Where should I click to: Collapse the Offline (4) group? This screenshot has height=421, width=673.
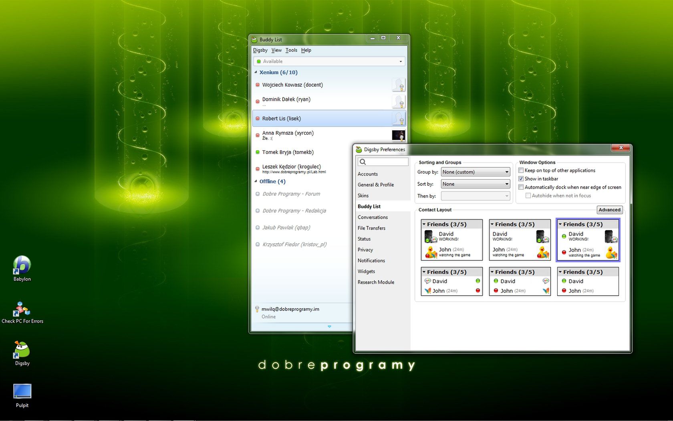(x=256, y=181)
